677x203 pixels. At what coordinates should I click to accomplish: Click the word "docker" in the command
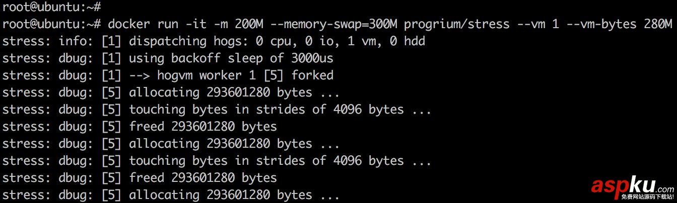(129, 24)
